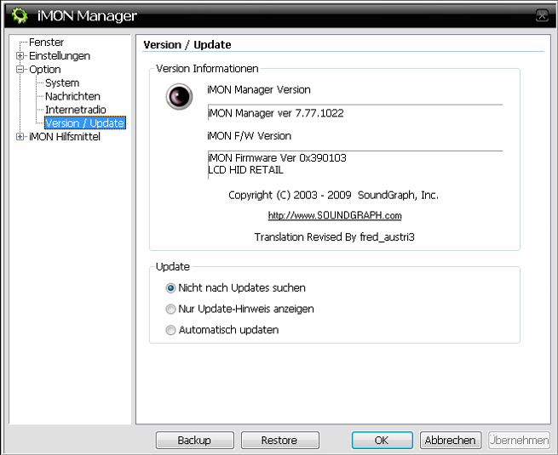The width and height of the screenshot is (558, 455).
Task: Confirm with the OK button
Action: (x=382, y=441)
